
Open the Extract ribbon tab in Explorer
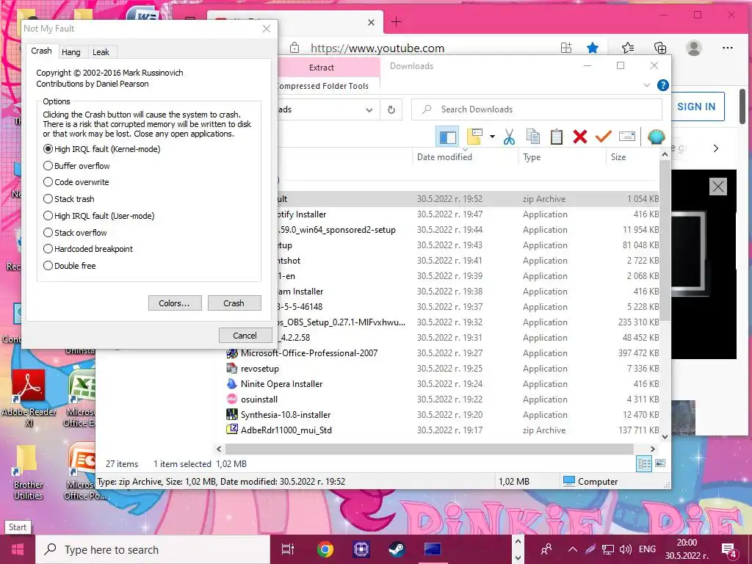coord(322,68)
